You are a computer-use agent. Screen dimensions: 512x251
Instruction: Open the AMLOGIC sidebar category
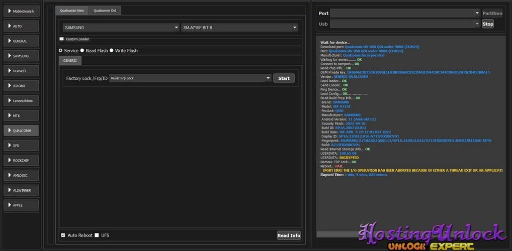point(21,175)
